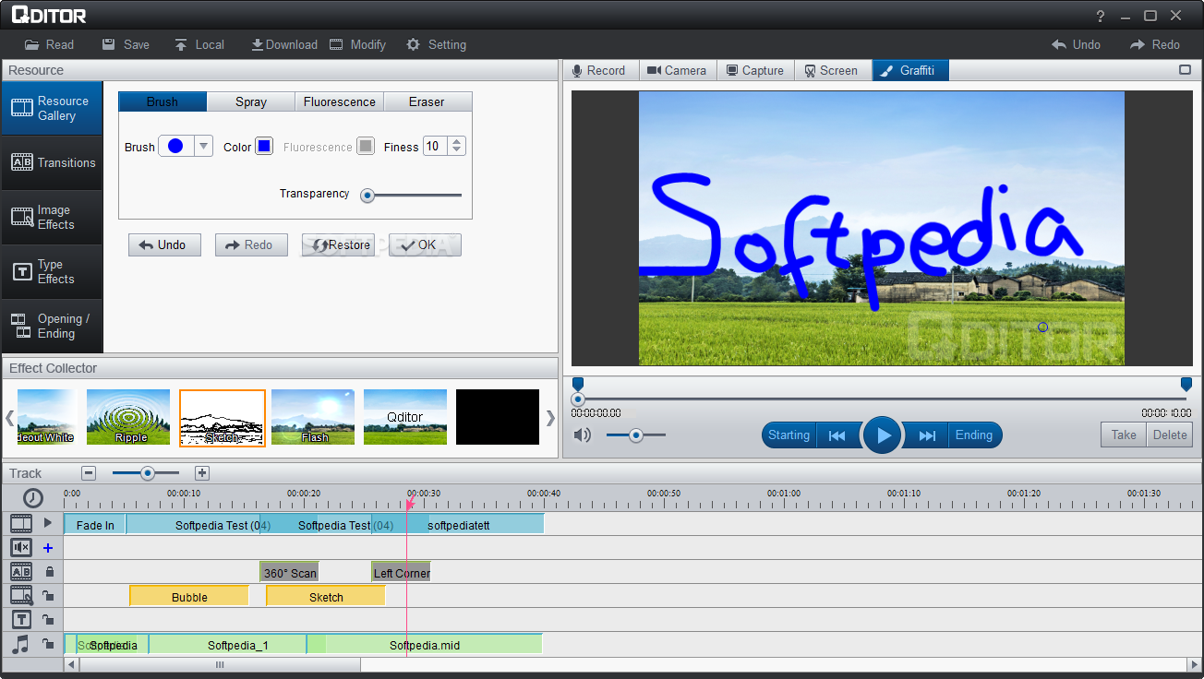Toggle the music track lock
This screenshot has width=1204, height=679.
point(48,644)
